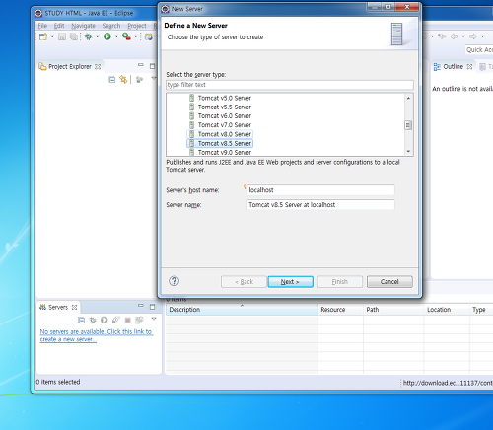493x430 pixels.
Task: Click the Forward navigation arrow in Eclipse toolbar
Action: pos(473,36)
